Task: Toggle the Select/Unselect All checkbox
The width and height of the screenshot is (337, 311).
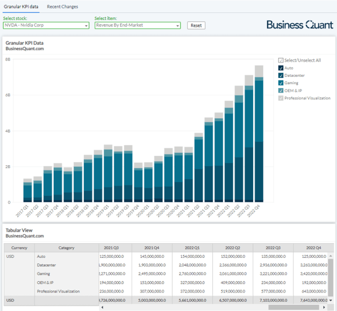Action: click(x=281, y=61)
